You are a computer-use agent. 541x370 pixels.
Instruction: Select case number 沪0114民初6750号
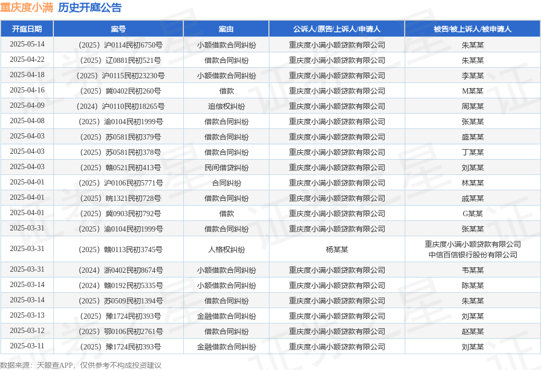(121, 45)
